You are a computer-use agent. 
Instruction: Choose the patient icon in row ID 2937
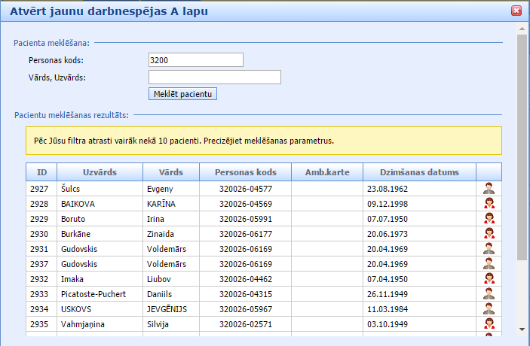click(x=489, y=264)
